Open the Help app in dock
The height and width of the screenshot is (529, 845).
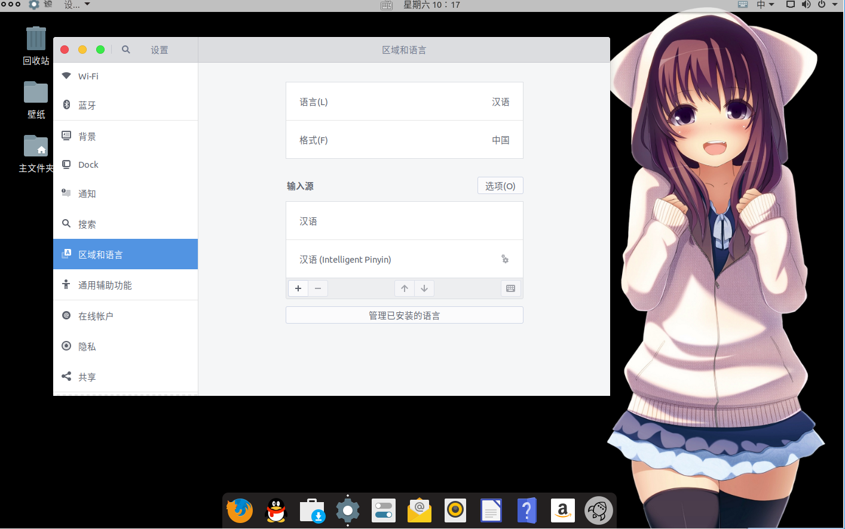pos(527,510)
